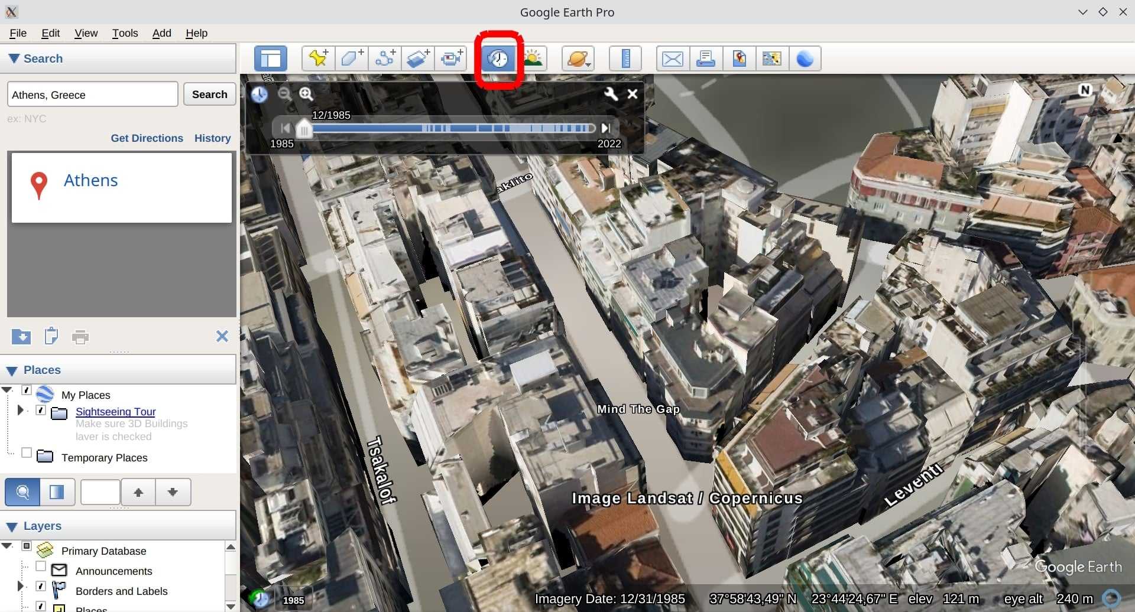This screenshot has height=612, width=1135.
Task: Focus the search box containing Athens, Greece
Action: tap(92, 95)
